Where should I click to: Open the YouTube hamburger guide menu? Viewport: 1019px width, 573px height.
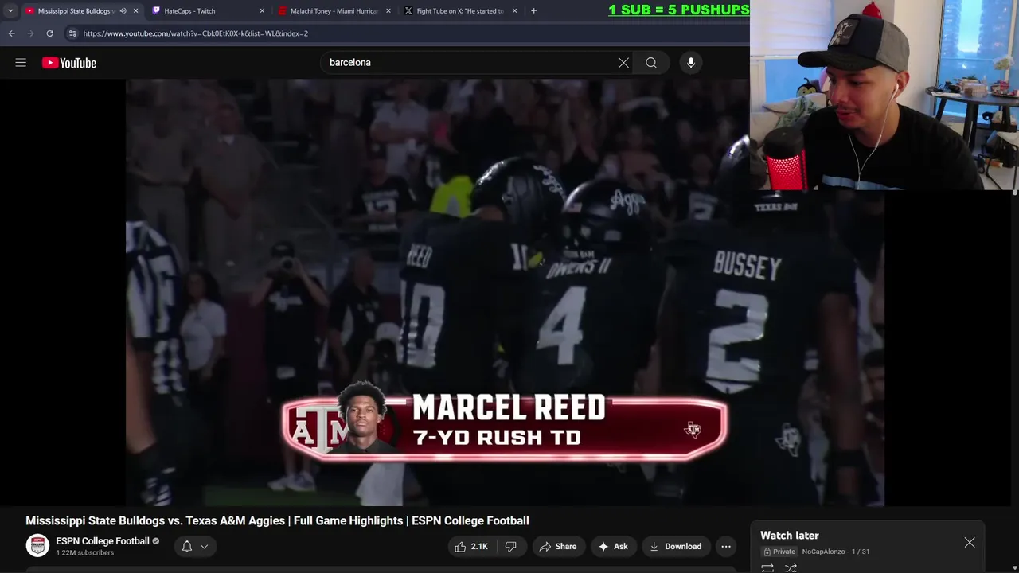tap(21, 63)
